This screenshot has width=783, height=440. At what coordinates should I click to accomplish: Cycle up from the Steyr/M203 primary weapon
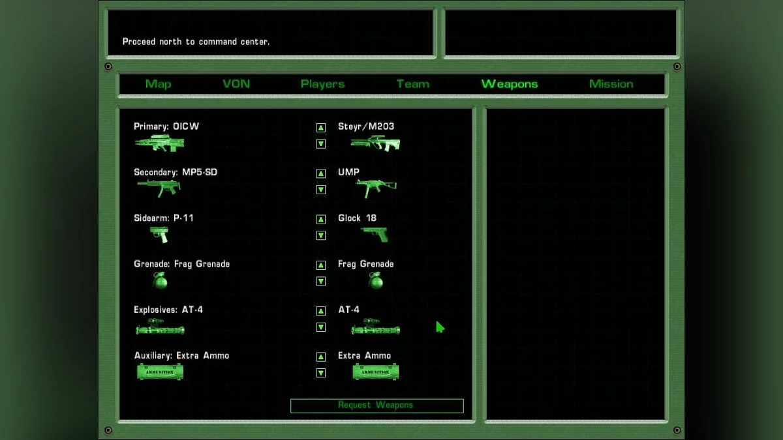tap(321, 128)
